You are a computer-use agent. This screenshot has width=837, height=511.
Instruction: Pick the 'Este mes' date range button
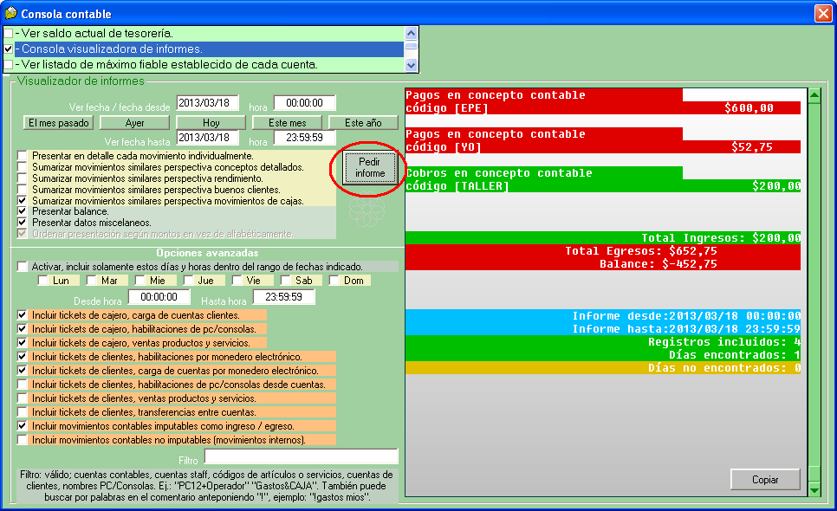(x=287, y=123)
